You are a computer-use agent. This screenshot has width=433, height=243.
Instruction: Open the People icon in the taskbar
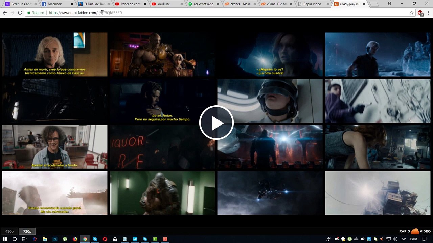point(328,239)
